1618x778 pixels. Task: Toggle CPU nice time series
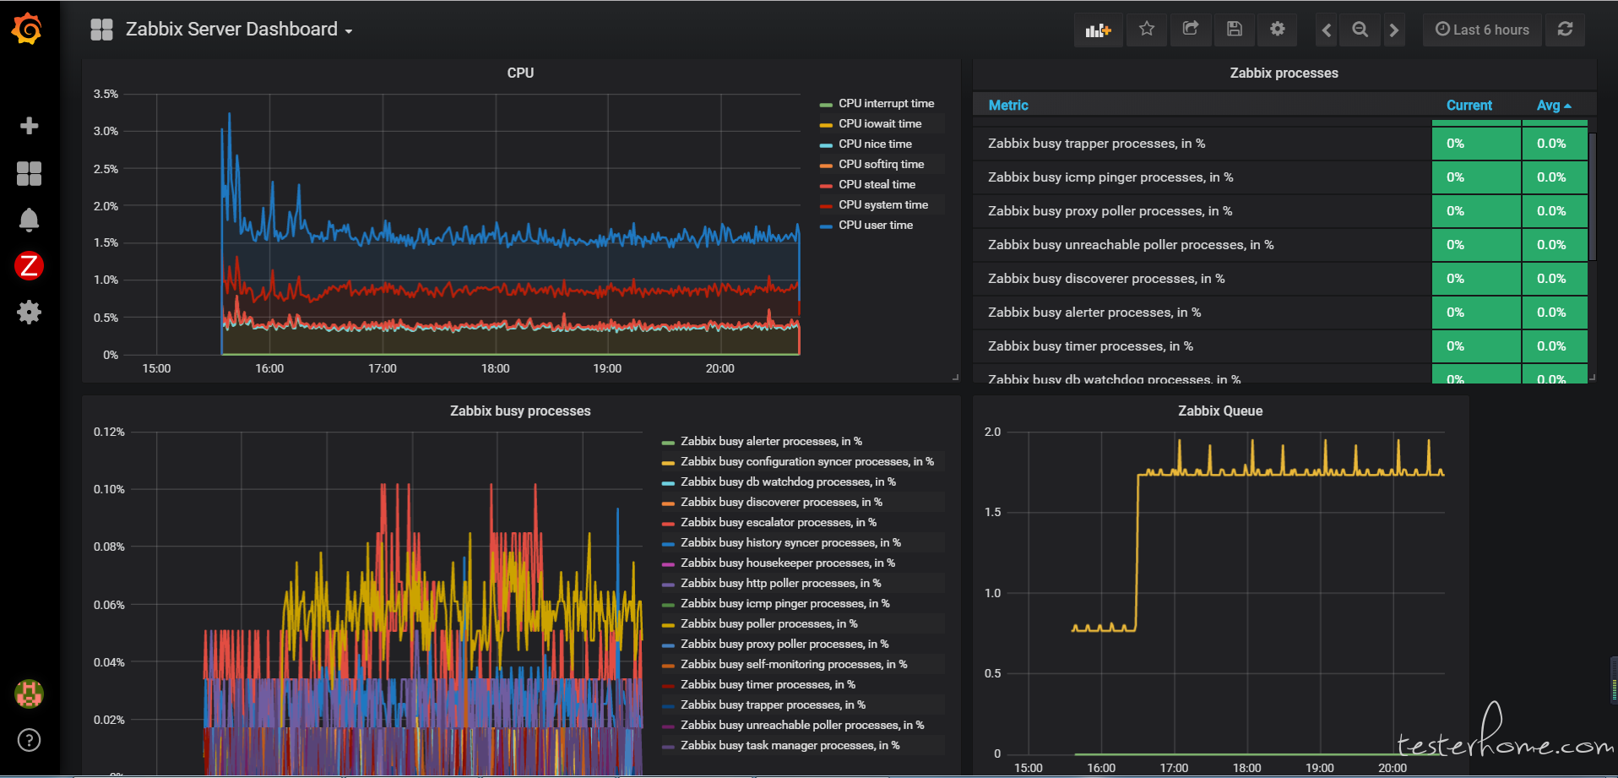pyautogui.click(x=875, y=144)
